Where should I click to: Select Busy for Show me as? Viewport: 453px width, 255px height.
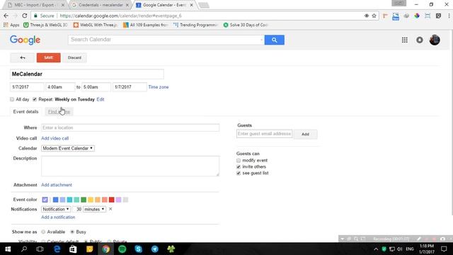coord(72,232)
